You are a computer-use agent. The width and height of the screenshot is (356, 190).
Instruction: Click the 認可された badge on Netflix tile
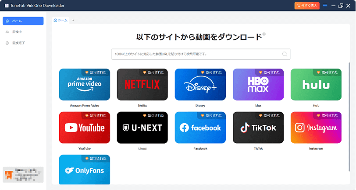coord(154,73)
